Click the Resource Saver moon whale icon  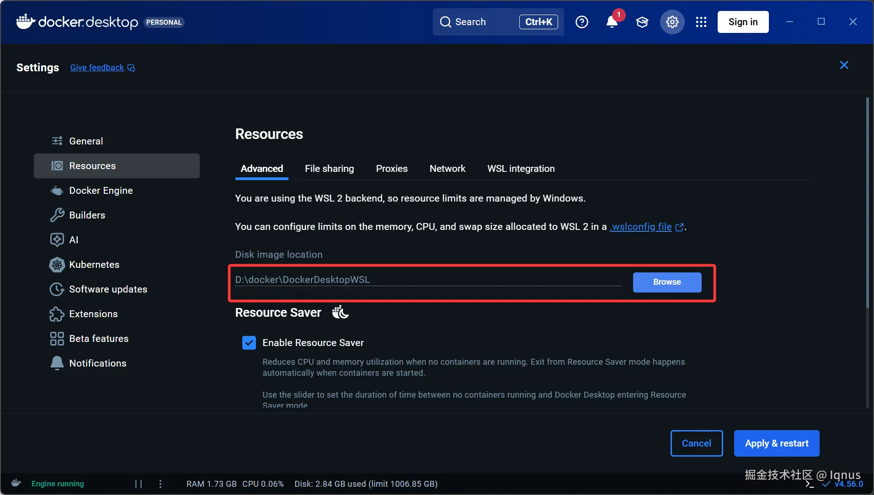[341, 313]
